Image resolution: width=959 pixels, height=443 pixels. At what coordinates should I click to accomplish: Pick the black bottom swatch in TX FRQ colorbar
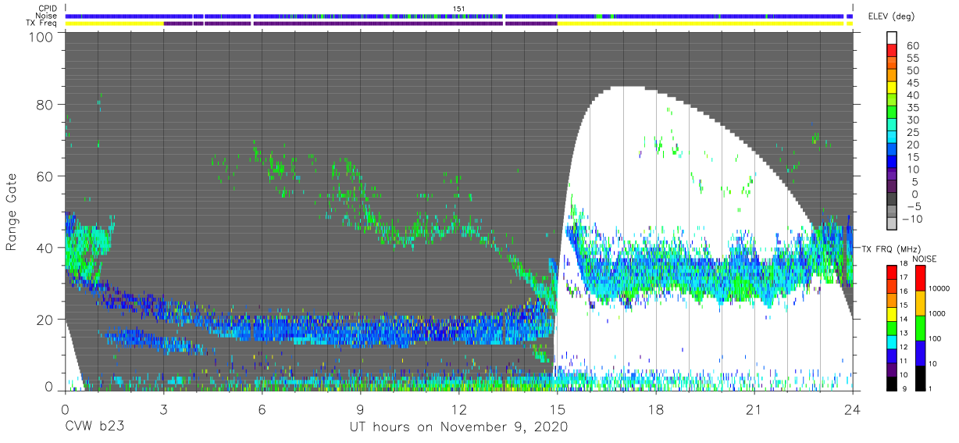tap(892, 382)
